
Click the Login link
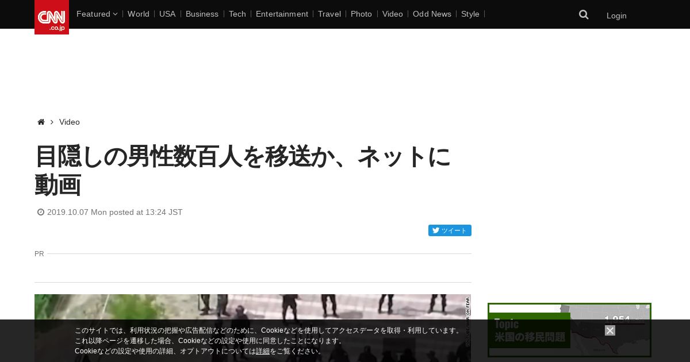coord(616,16)
